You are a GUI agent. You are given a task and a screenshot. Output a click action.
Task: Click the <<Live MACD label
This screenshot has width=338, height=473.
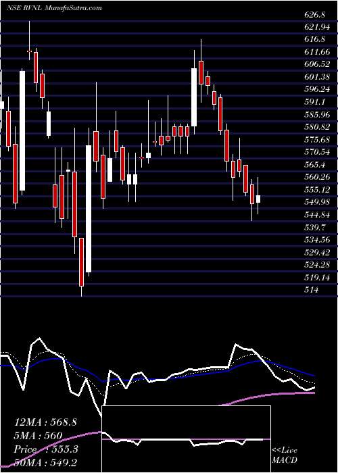[x=285, y=455]
